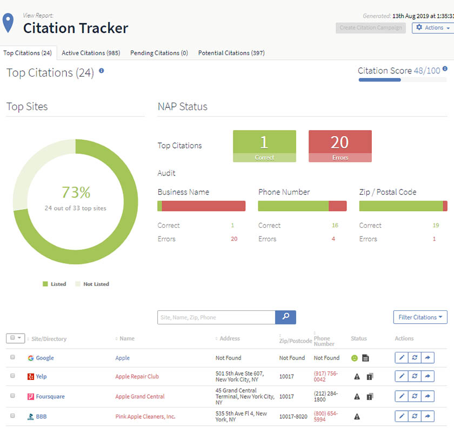Select the Yelp row checkbox

(12, 376)
